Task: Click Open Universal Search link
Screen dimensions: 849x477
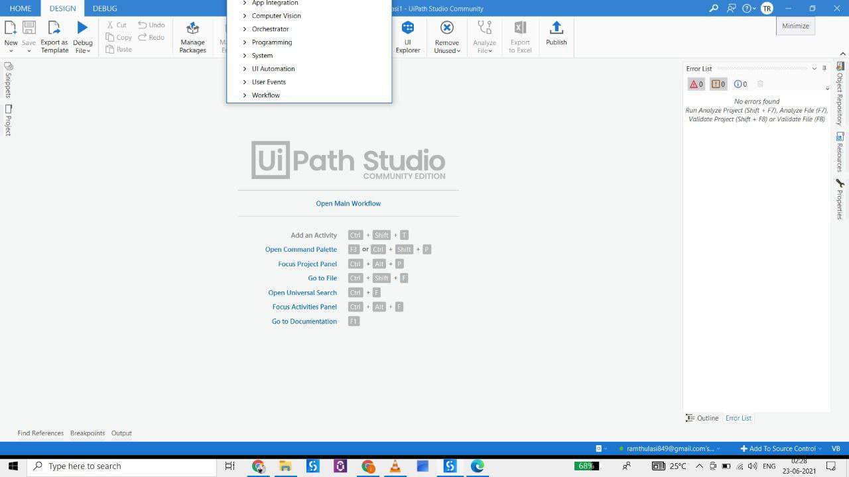Action: tap(302, 293)
